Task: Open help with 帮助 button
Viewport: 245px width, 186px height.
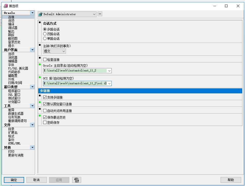Action: (x=231, y=180)
